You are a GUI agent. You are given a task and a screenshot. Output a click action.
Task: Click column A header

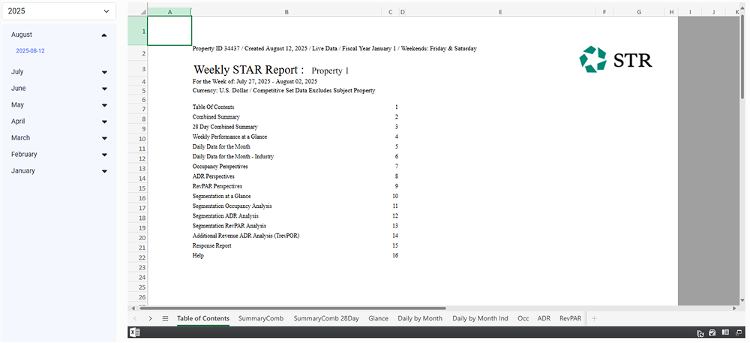coord(169,12)
